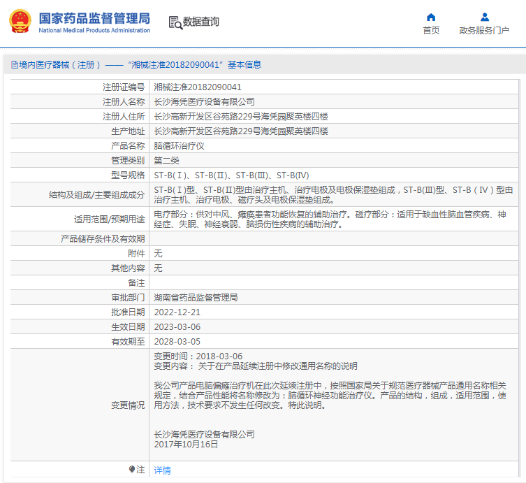Click the 注册人住所 address value
526x483 pixels.
(x=241, y=117)
